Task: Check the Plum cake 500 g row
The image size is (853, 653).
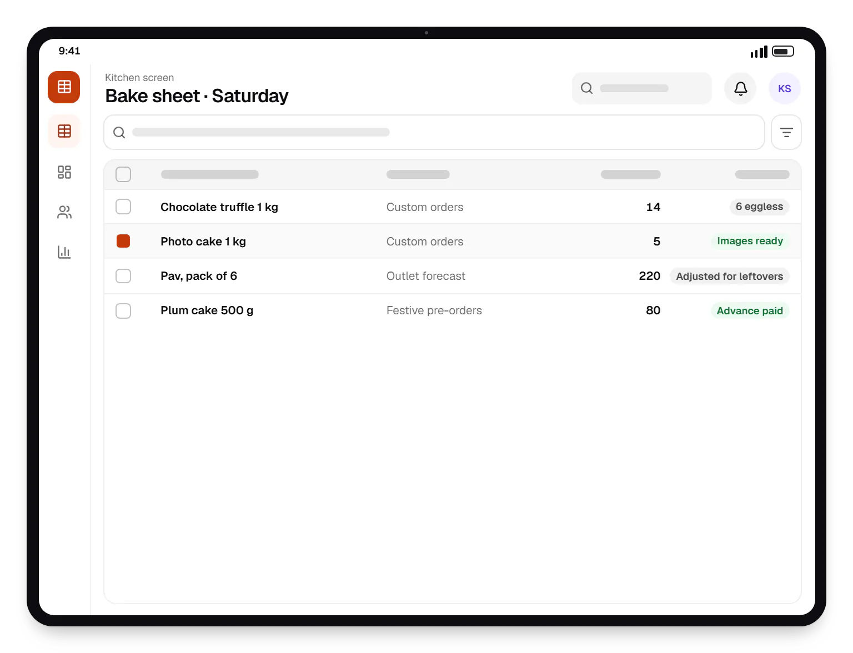Action: pos(123,310)
